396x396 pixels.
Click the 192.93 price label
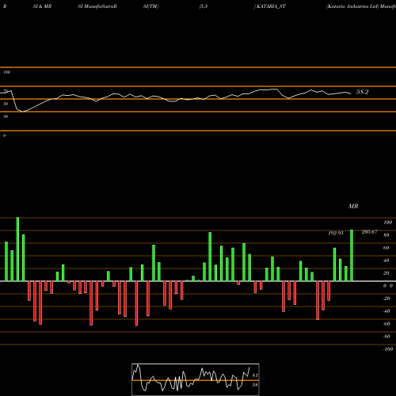[336, 233]
